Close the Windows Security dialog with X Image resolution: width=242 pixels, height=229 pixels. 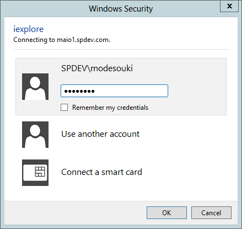pos(229,6)
